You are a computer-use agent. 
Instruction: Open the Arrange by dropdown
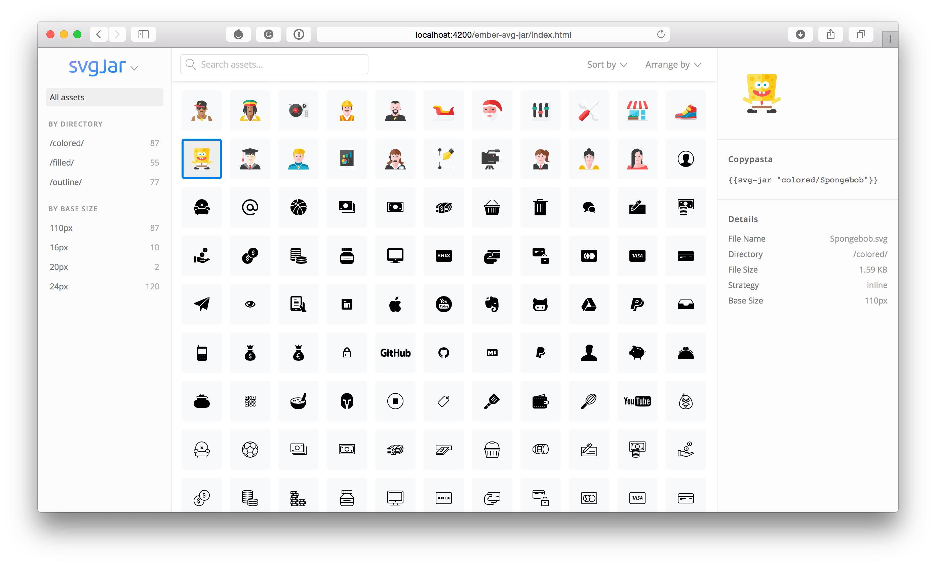673,65
